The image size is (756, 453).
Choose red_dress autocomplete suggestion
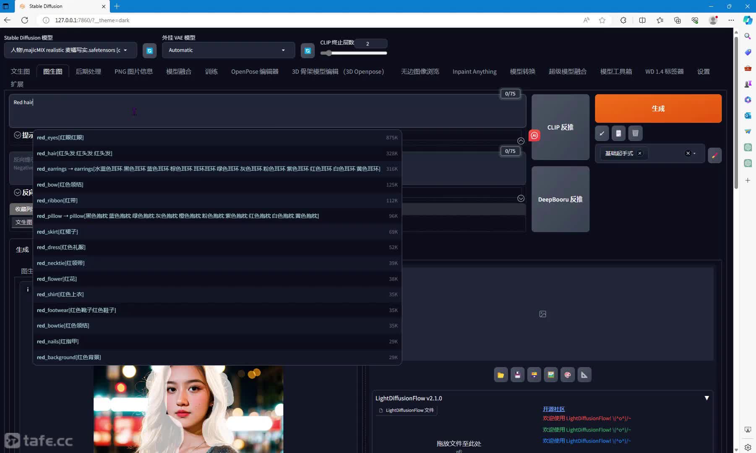point(217,247)
